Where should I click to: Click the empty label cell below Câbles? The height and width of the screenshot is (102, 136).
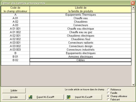(81, 64)
